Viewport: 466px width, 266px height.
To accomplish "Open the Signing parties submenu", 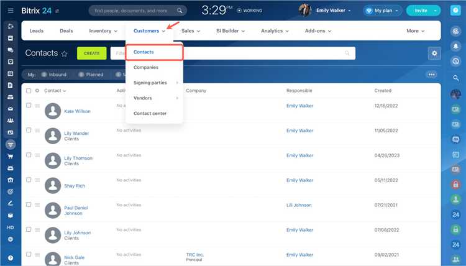I will 154,83.
